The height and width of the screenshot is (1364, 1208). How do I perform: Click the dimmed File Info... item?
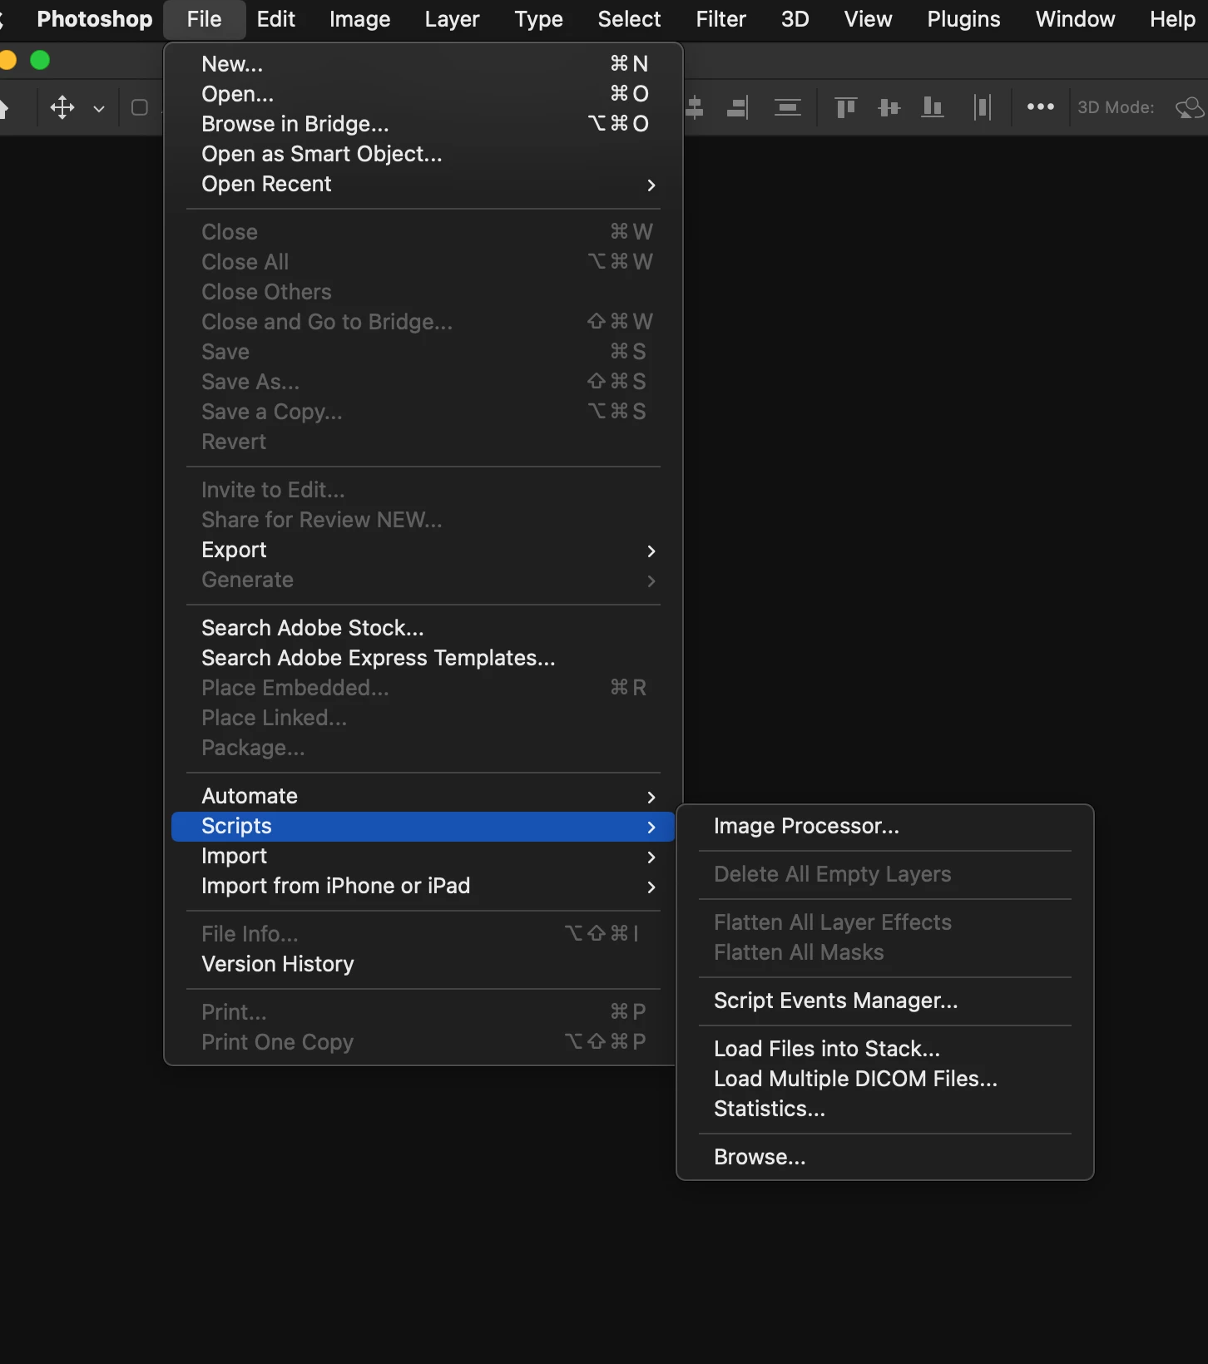(x=423, y=934)
